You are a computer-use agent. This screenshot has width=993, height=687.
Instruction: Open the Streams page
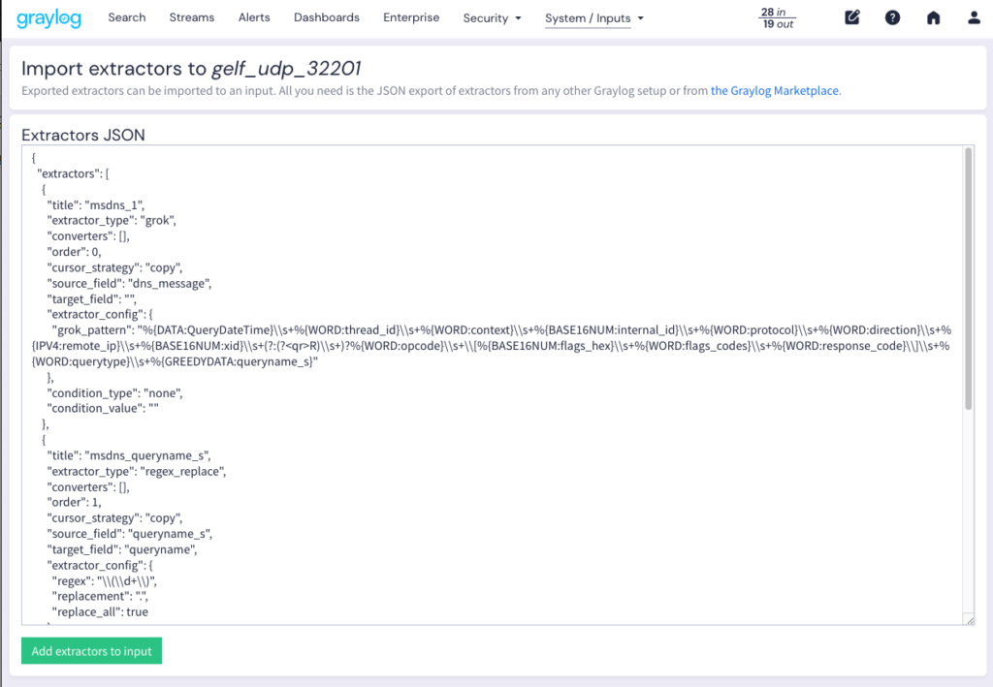pos(192,17)
